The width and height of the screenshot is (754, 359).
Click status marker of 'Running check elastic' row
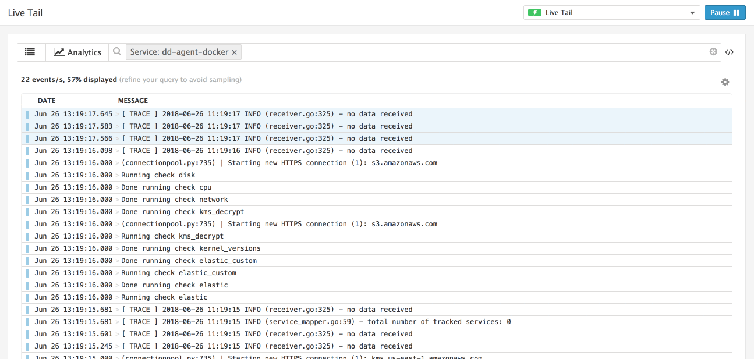(x=27, y=297)
